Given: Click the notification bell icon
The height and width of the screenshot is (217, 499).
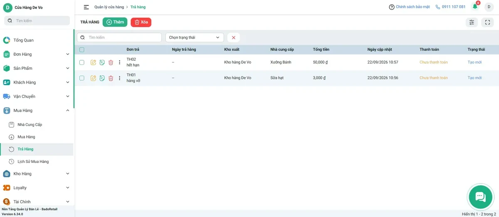Looking at the screenshot, I should [x=475, y=7].
